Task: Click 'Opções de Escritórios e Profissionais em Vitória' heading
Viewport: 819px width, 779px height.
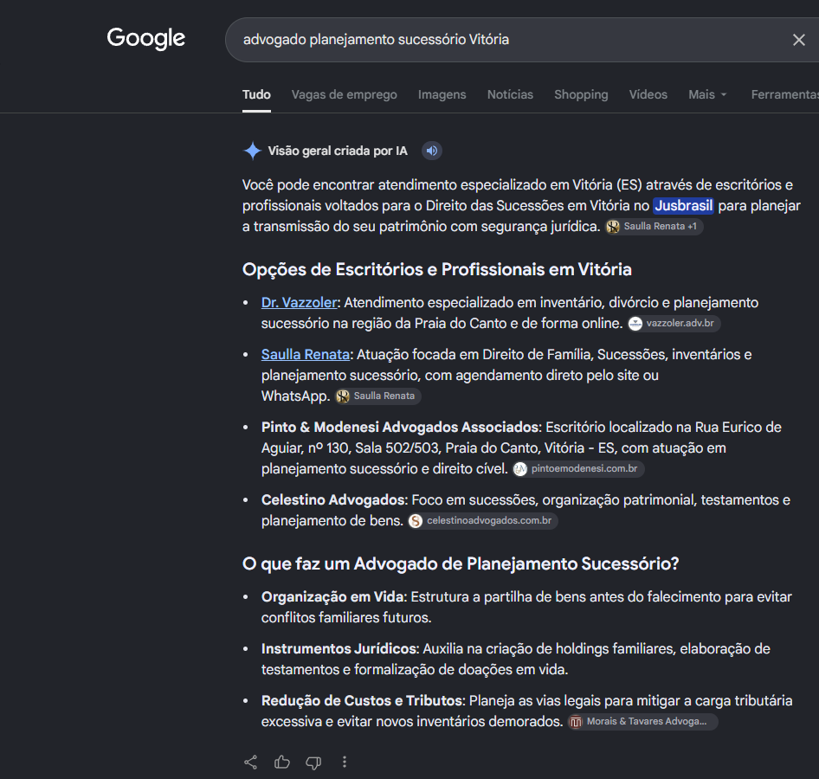Action: pos(436,269)
